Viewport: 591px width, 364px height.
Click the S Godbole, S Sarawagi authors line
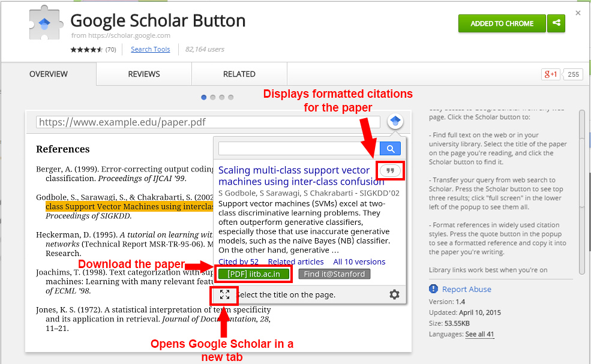click(x=308, y=193)
